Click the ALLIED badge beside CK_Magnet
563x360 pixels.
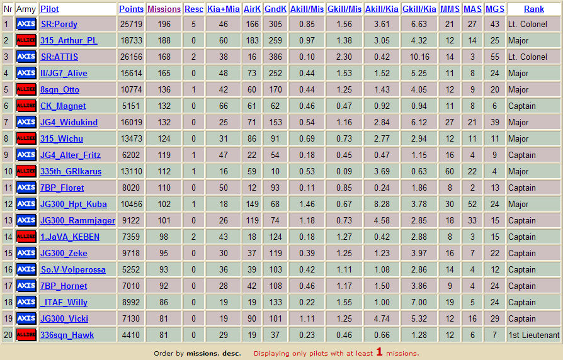coord(26,106)
